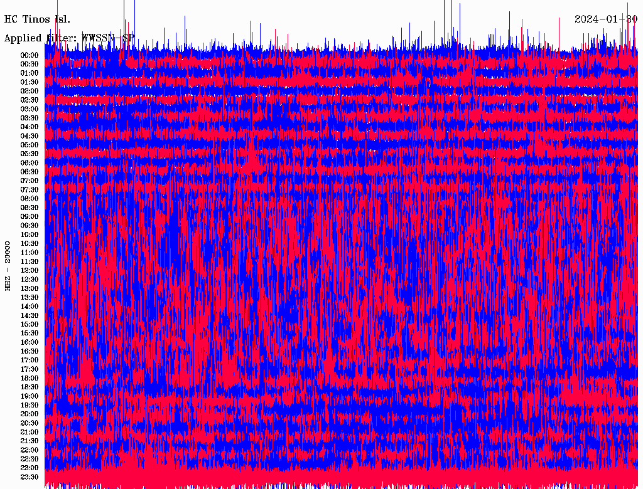Click the 11:30 time label
Viewport: 643px width, 489px height.
pyautogui.click(x=30, y=261)
